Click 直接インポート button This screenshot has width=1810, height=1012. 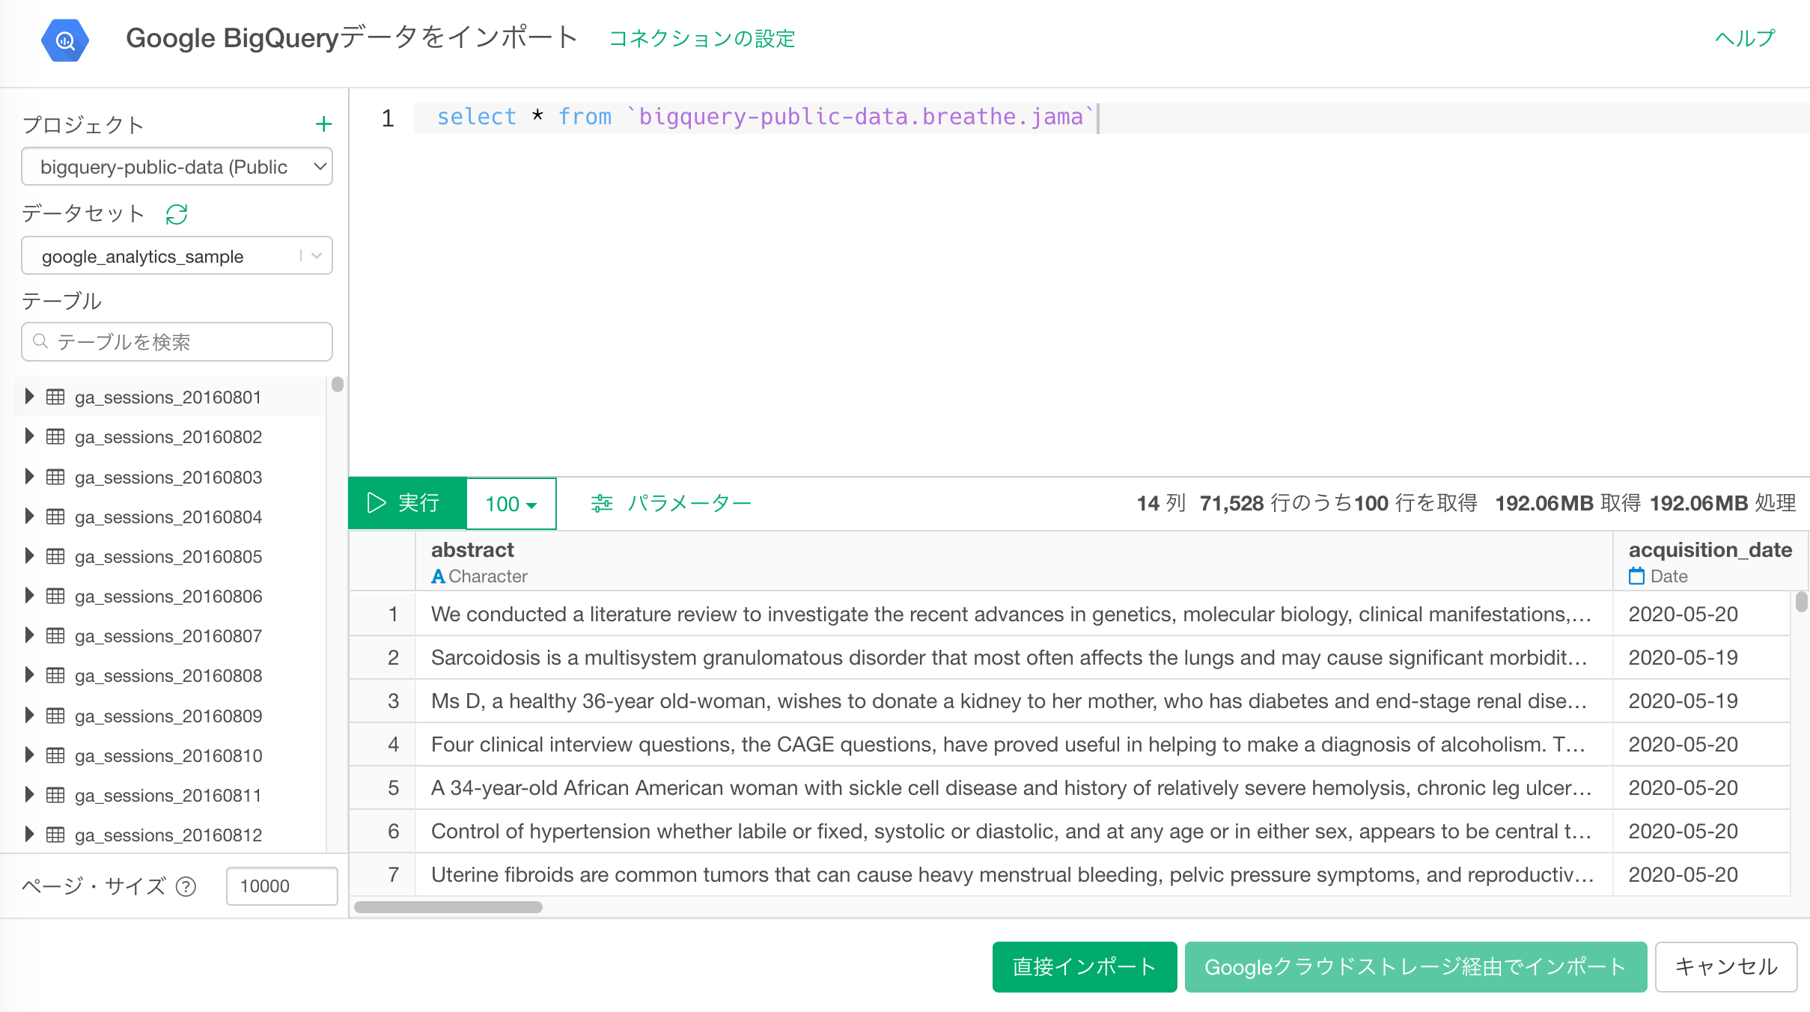(1085, 967)
